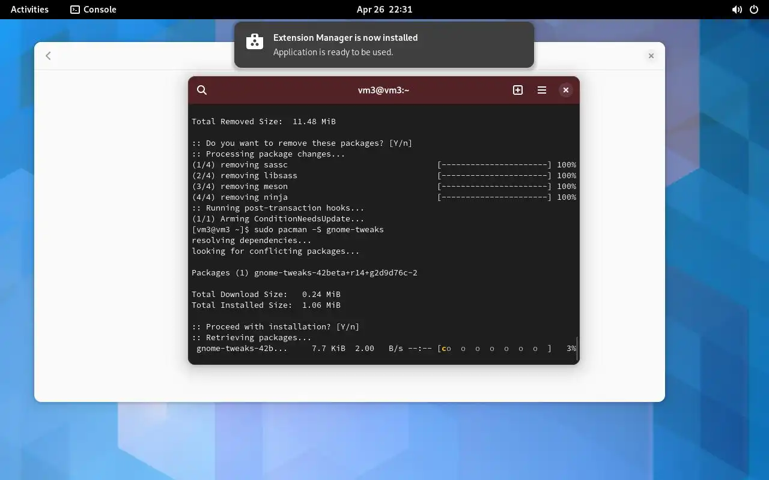This screenshot has width=769, height=480.
Task: Open the Activities overview
Action: click(29, 10)
